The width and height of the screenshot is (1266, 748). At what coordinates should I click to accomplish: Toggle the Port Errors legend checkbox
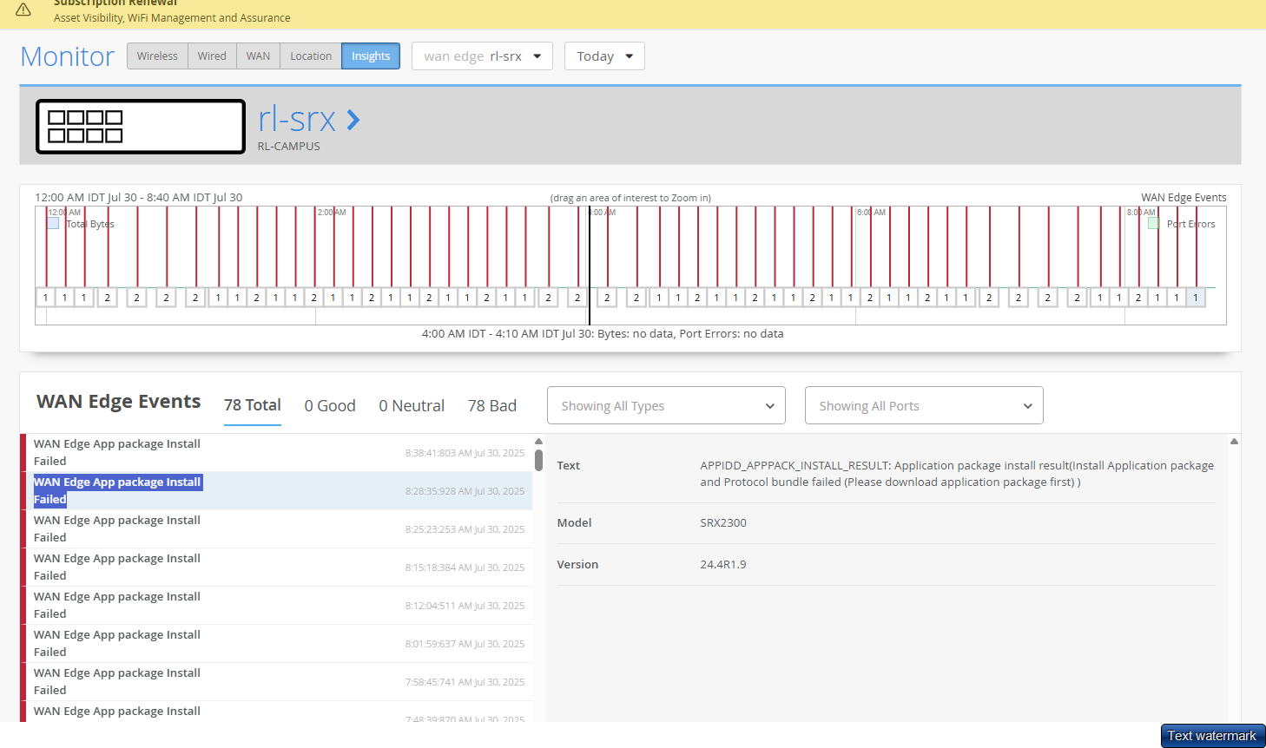coord(1153,223)
